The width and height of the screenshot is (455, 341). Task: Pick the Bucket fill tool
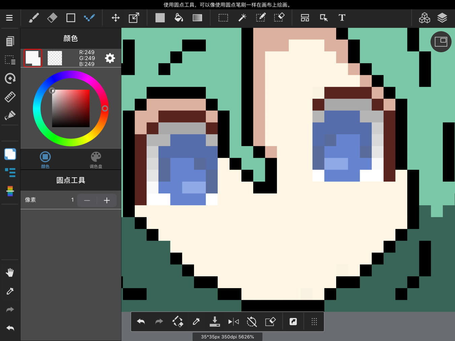pos(178,18)
